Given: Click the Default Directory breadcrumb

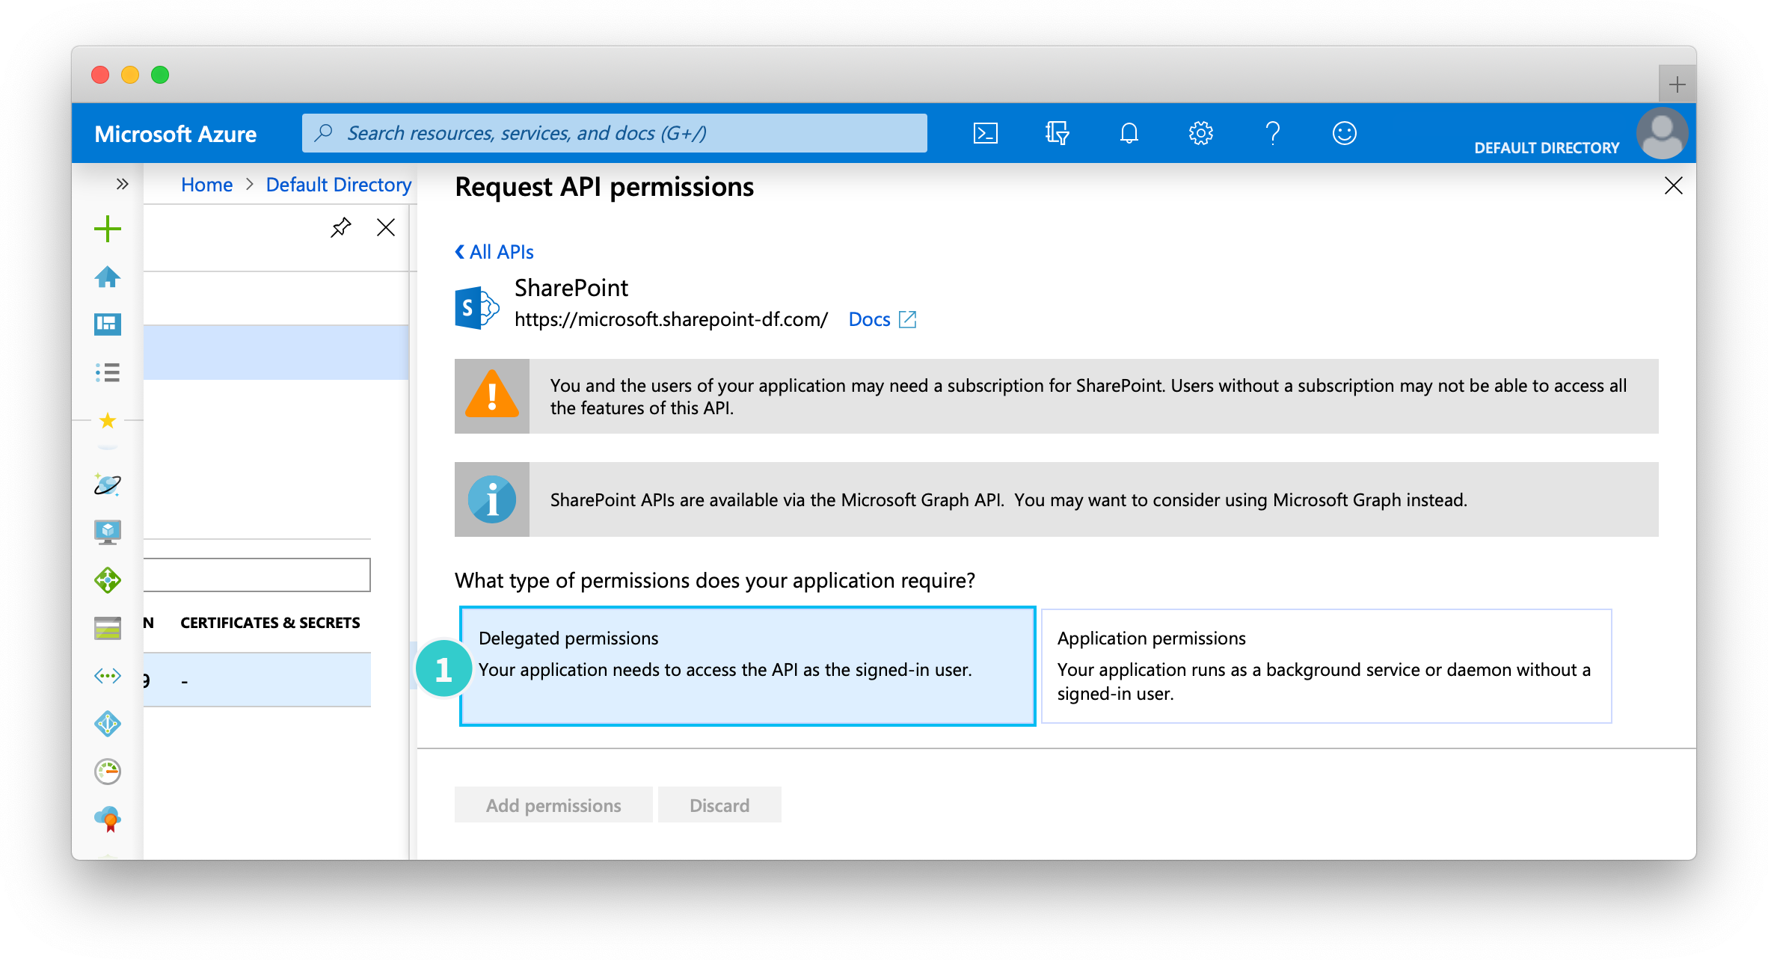Looking at the screenshot, I should pyautogui.click(x=339, y=185).
